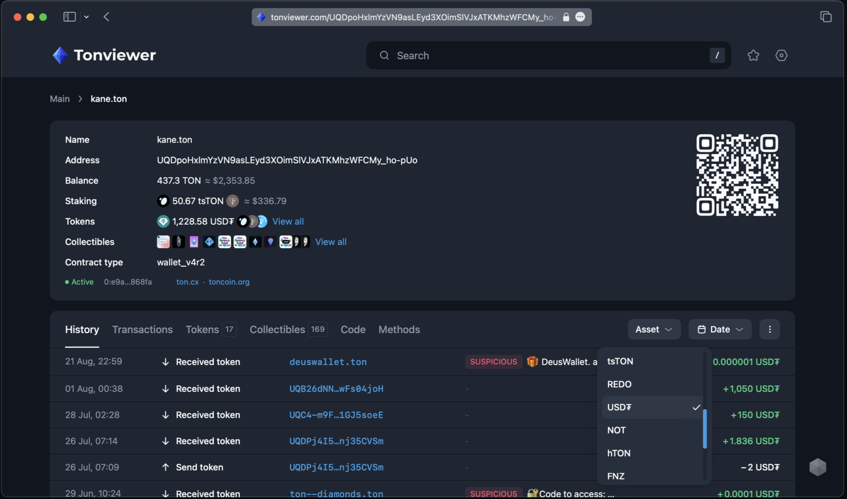Expand the sidebar chevron menu in the browser

click(x=86, y=17)
